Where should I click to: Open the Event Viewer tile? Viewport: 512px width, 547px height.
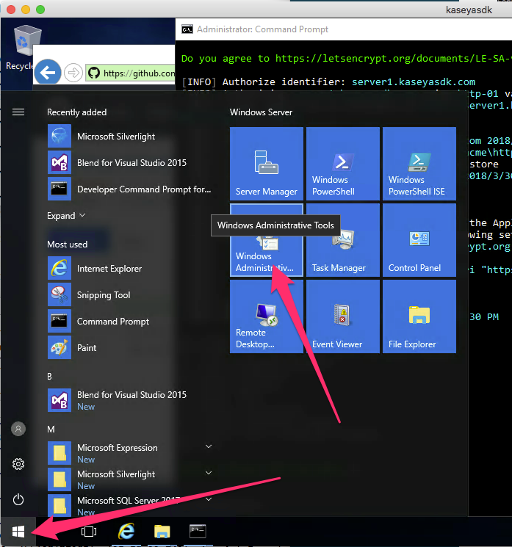coord(343,316)
